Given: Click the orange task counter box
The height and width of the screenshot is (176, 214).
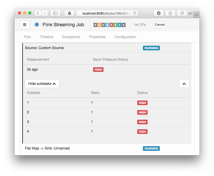Looking at the screenshot, I should (99, 25).
